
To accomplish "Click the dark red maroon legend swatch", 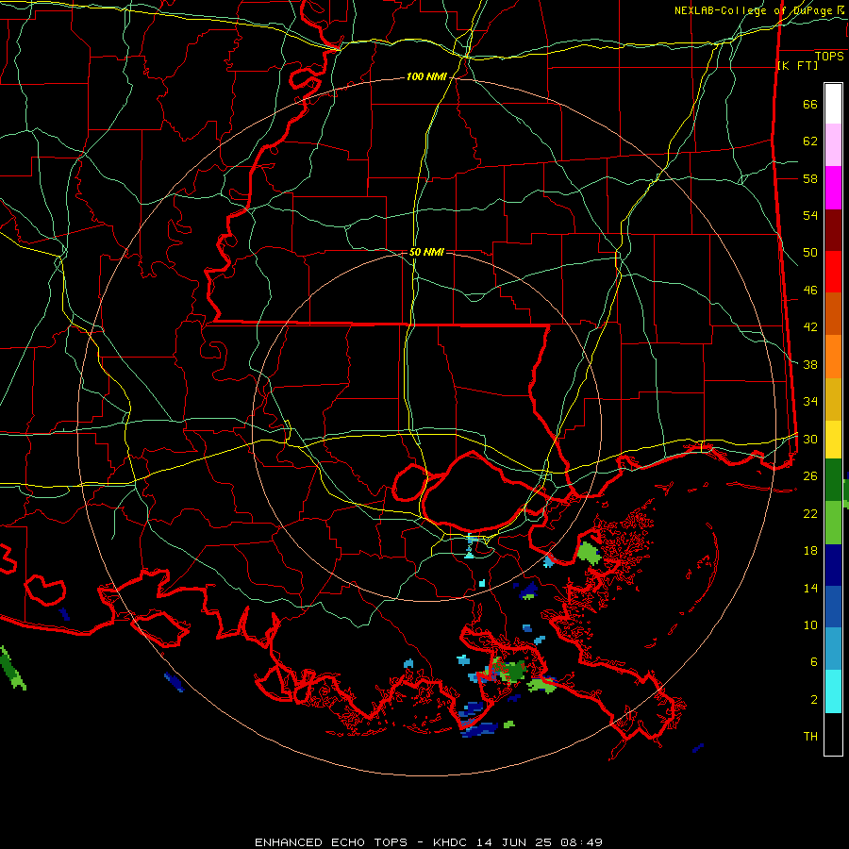I will [833, 230].
